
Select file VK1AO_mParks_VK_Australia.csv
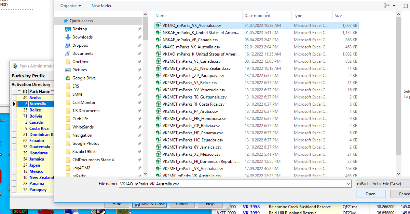pos(256,26)
